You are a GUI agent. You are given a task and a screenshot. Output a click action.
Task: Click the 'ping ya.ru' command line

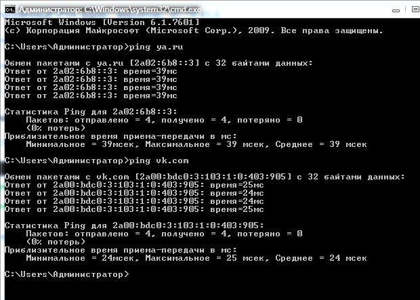click(x=94, y=47)
